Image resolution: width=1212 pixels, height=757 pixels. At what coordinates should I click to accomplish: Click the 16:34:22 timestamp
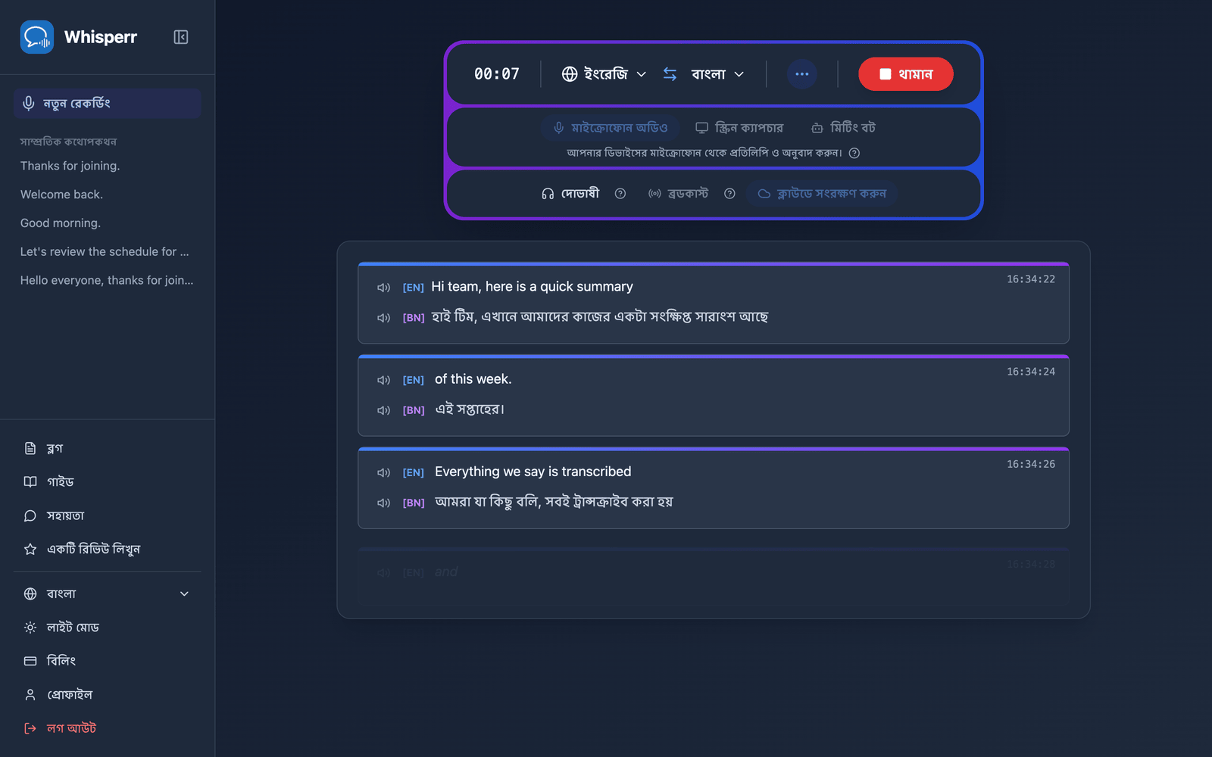[1030, 279]
